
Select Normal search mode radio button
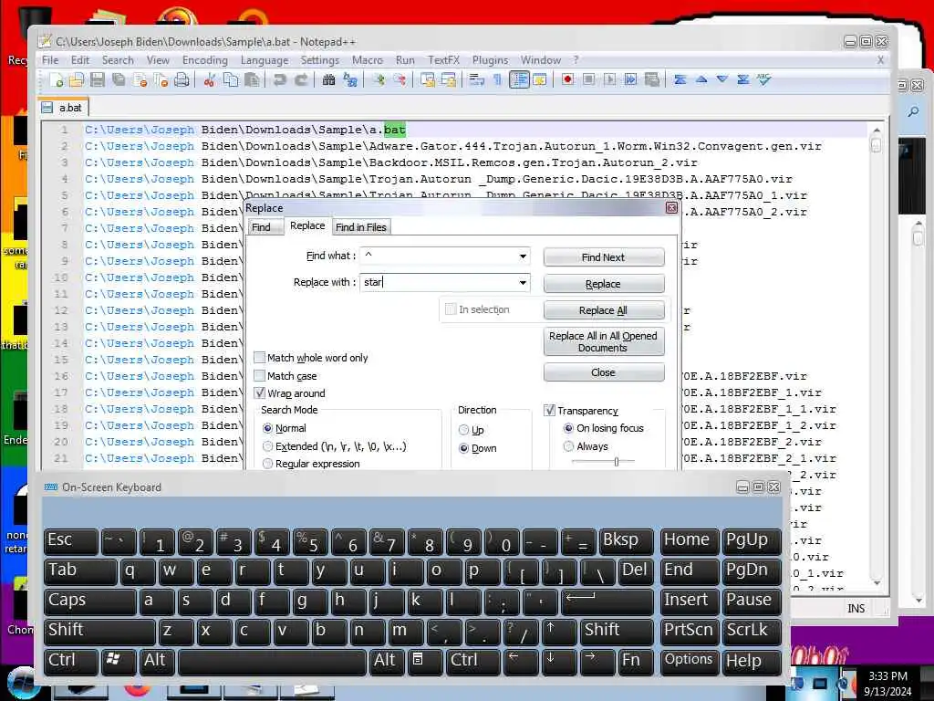pos(267,428)
